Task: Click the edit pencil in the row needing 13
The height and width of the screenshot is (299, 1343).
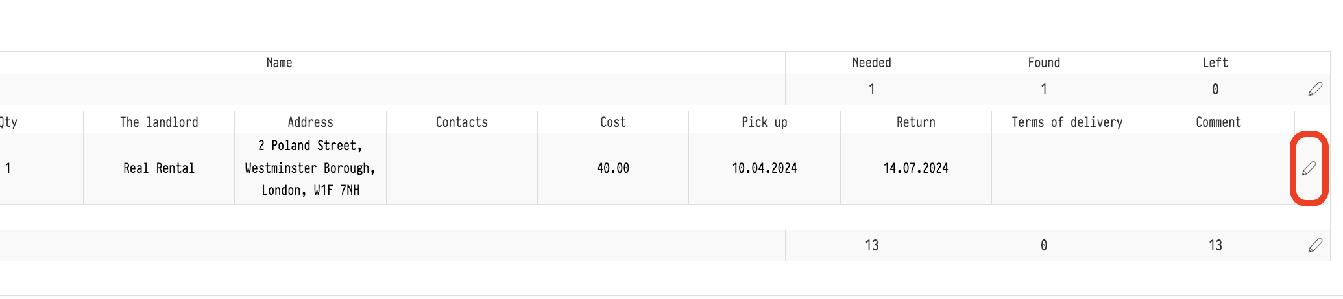Action: pos(1315,245)
